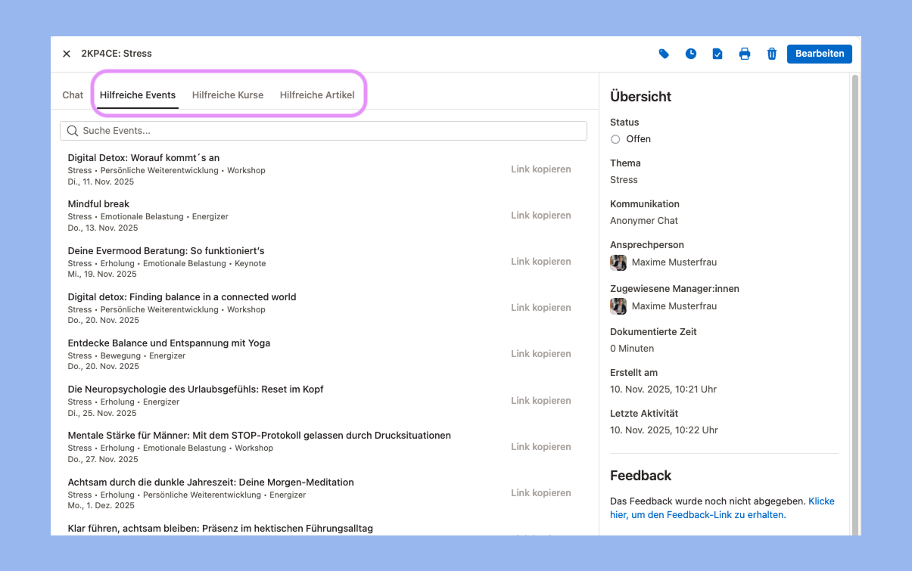Delete the case with trash icon
The width and height of the screenshot is (912, 571).
(772, 54)
